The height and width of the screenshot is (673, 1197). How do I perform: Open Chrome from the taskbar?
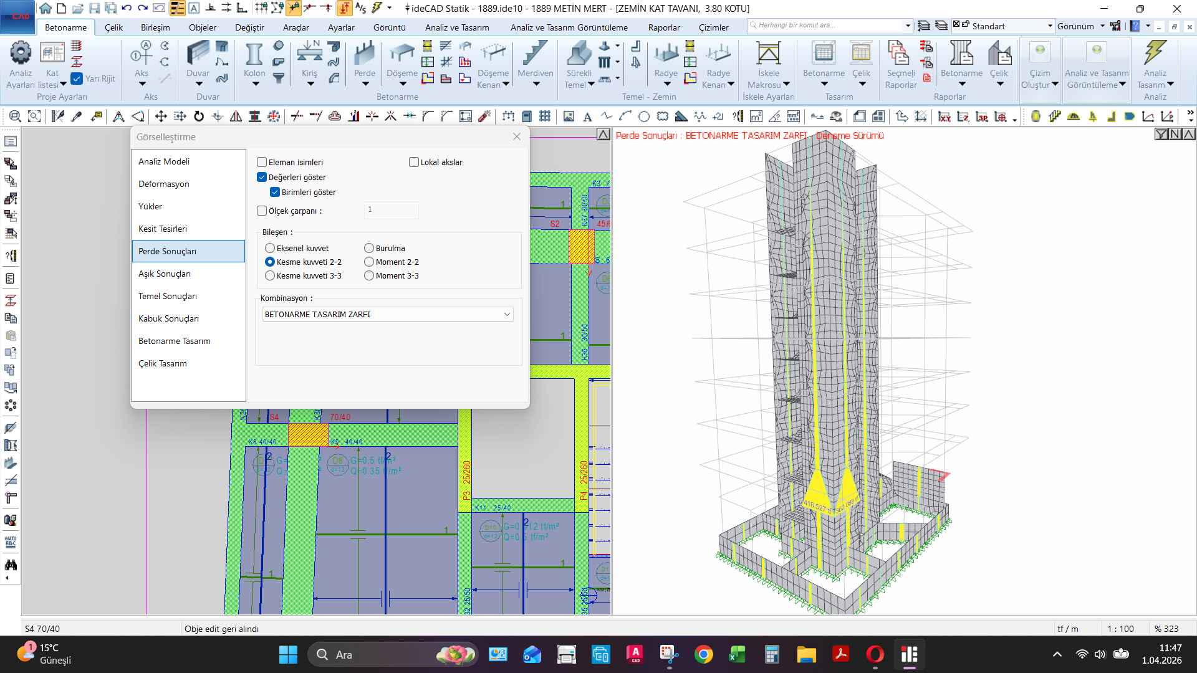pyautogui.click(x=703, y=655)
